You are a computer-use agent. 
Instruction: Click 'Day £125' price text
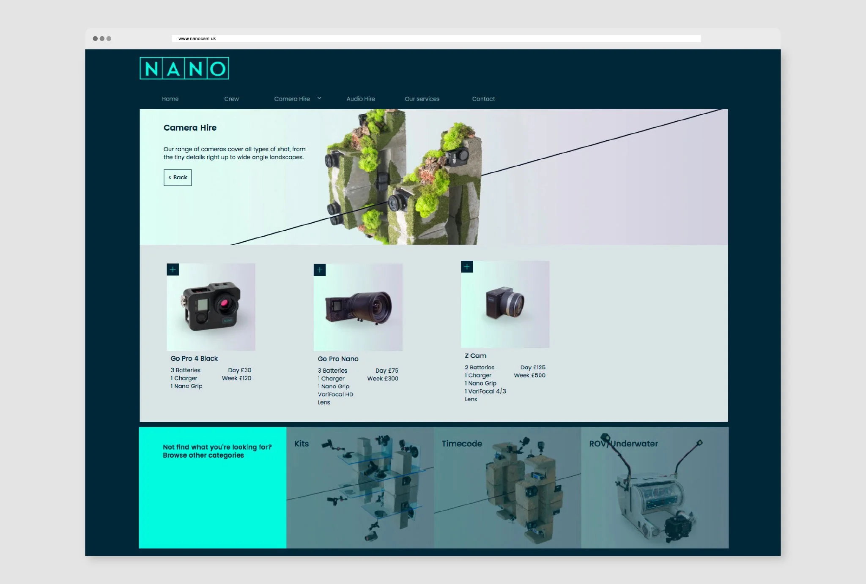(533, 368)
